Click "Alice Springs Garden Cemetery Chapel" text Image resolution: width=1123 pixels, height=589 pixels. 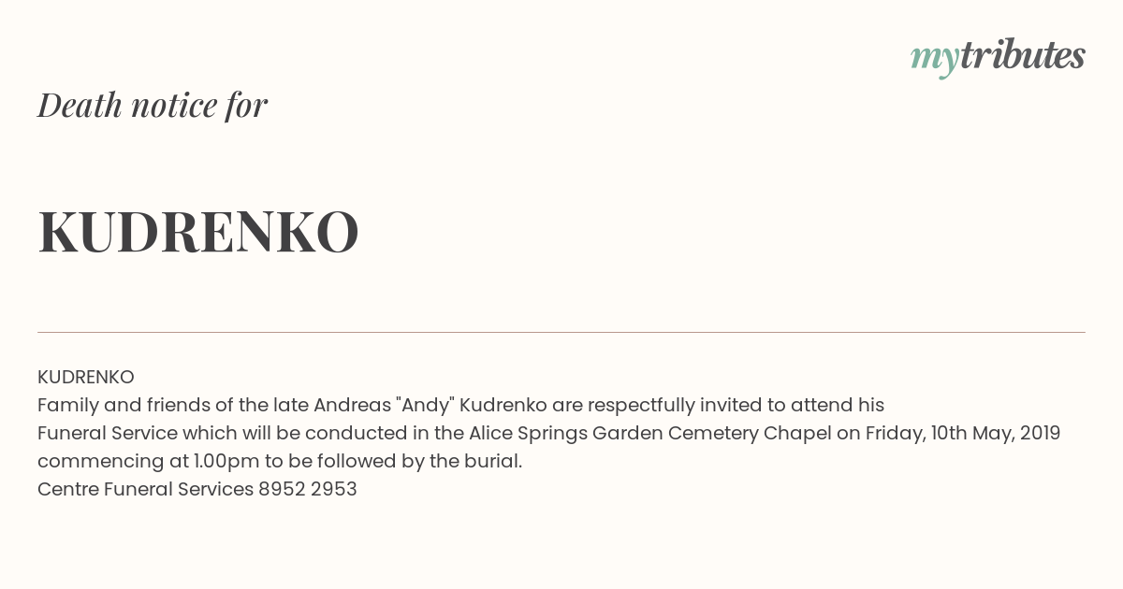point(649,433)
